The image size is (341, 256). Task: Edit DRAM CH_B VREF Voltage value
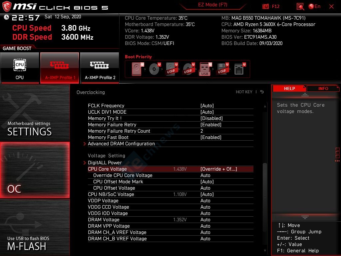(x=205, y=239)
